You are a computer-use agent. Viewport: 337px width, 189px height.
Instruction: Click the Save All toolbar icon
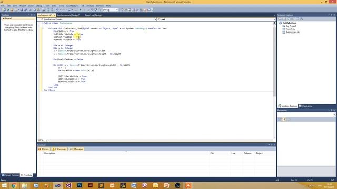tap(25, 10)
